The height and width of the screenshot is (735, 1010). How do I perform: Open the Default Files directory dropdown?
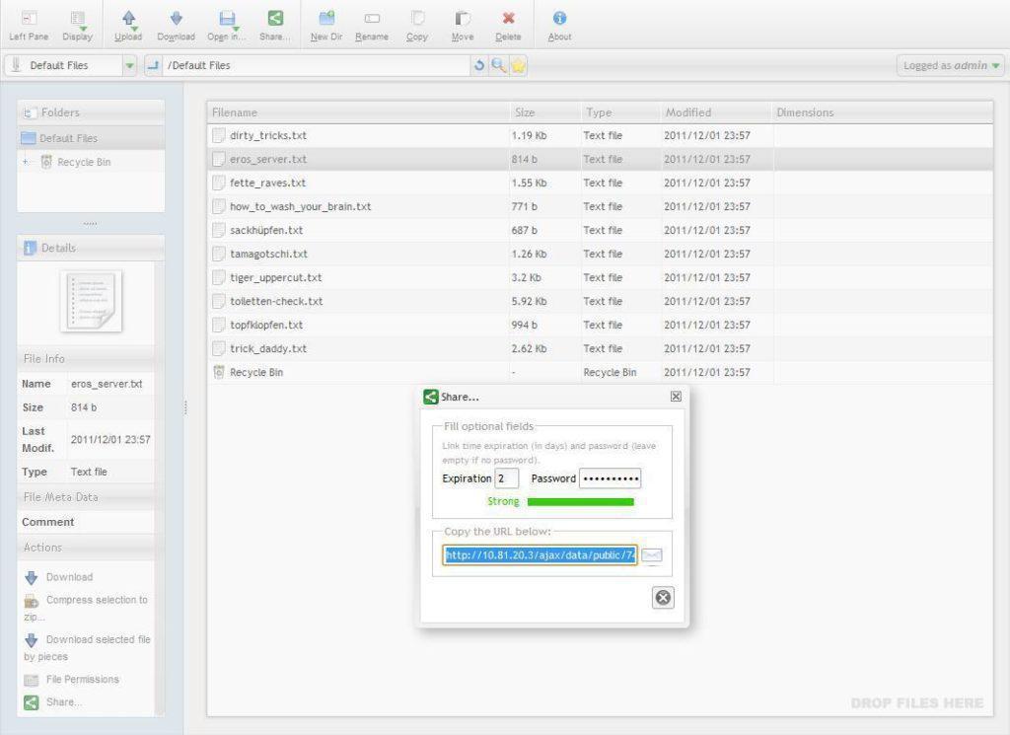coord(129,65)
